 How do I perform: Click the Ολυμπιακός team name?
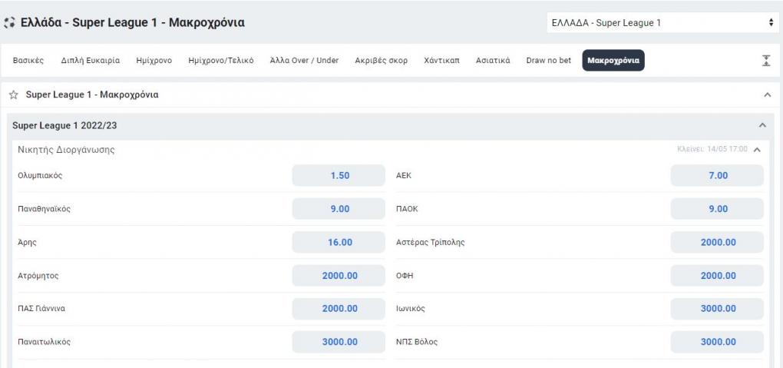tap(40, 176)
